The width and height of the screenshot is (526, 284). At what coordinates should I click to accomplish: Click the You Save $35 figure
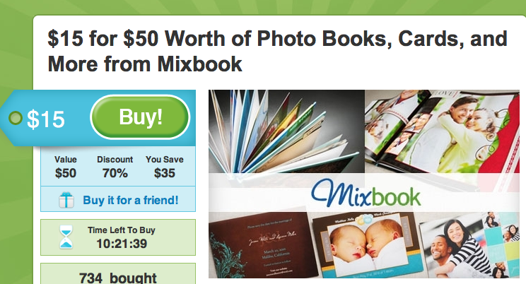tap(164, 167)
